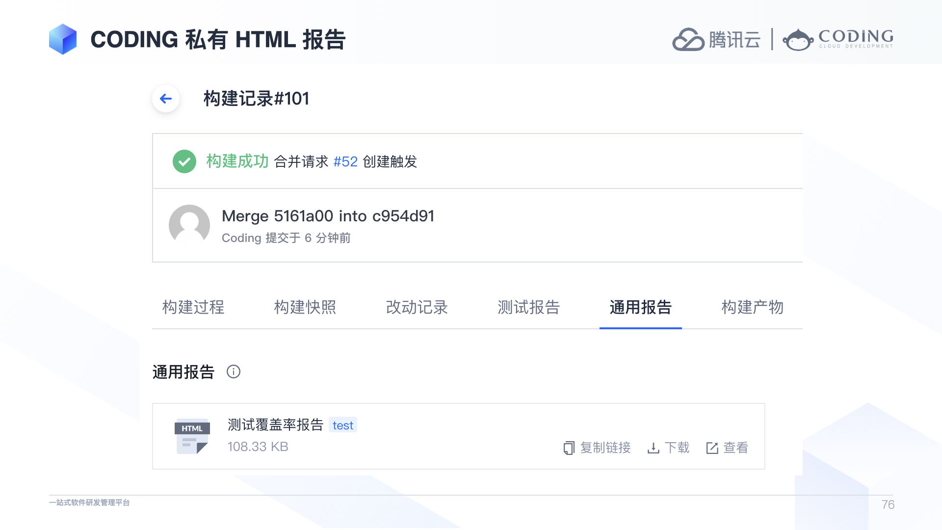
Task: Switch to the 构建快照 tab
Action: click(x=305, y=307)
